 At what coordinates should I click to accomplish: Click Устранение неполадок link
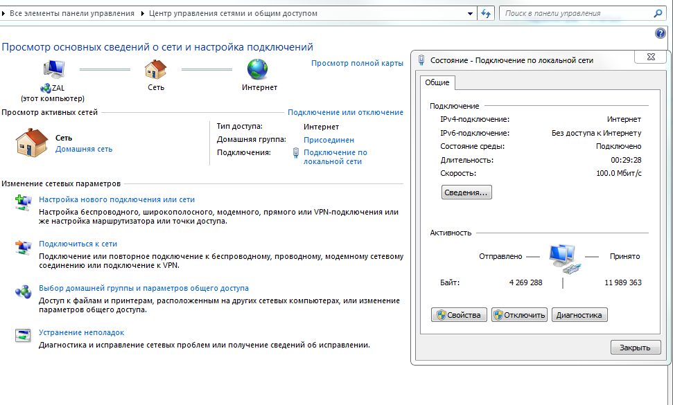pyautogui.click(x=82, y=332)
